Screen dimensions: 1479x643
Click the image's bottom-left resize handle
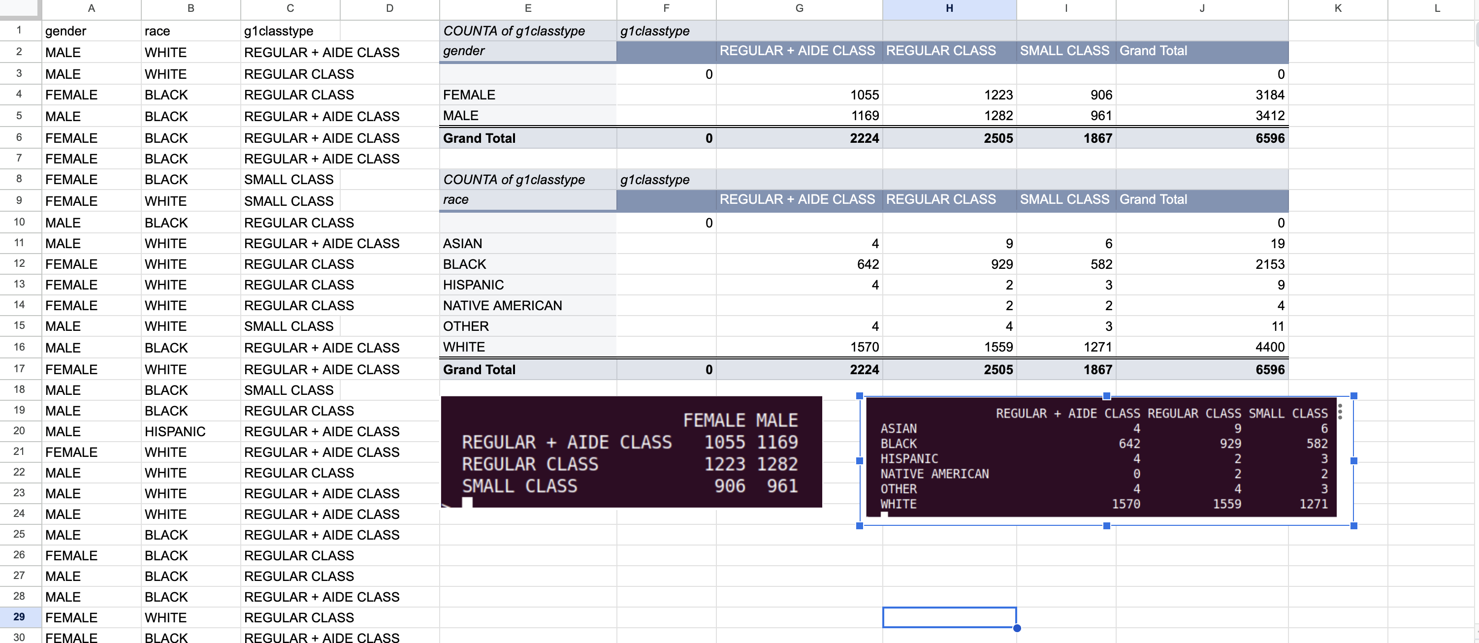click(860, 525)
